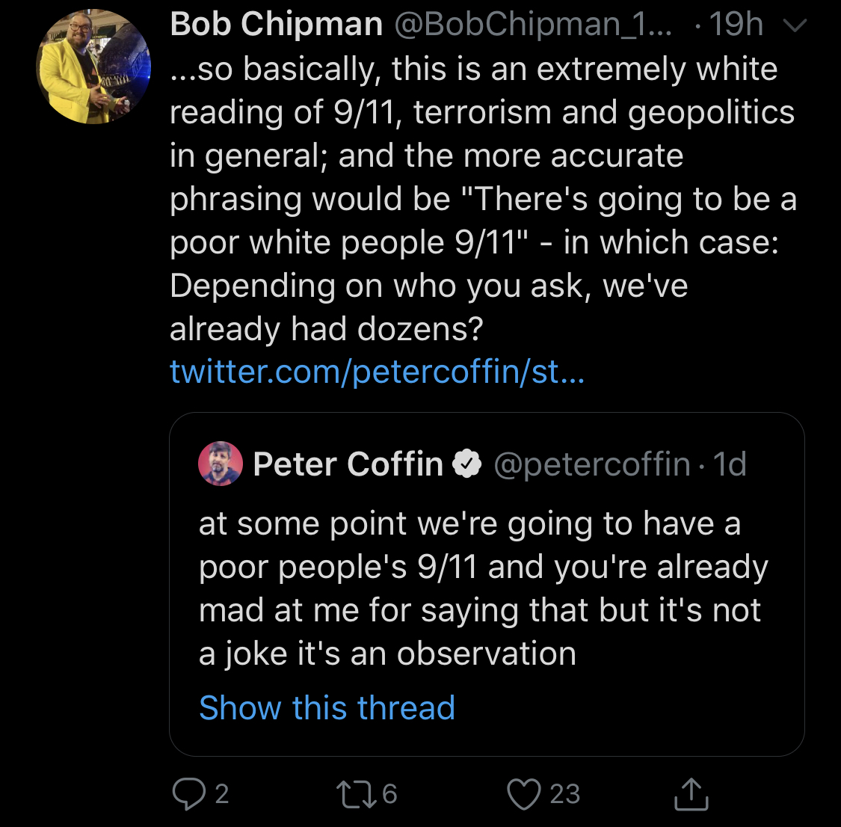Click the retweet count 6
This screenshot has width=841, height=827.
coord(390,794)
